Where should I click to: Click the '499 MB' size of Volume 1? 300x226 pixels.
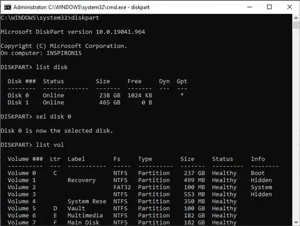click(194, 180)
